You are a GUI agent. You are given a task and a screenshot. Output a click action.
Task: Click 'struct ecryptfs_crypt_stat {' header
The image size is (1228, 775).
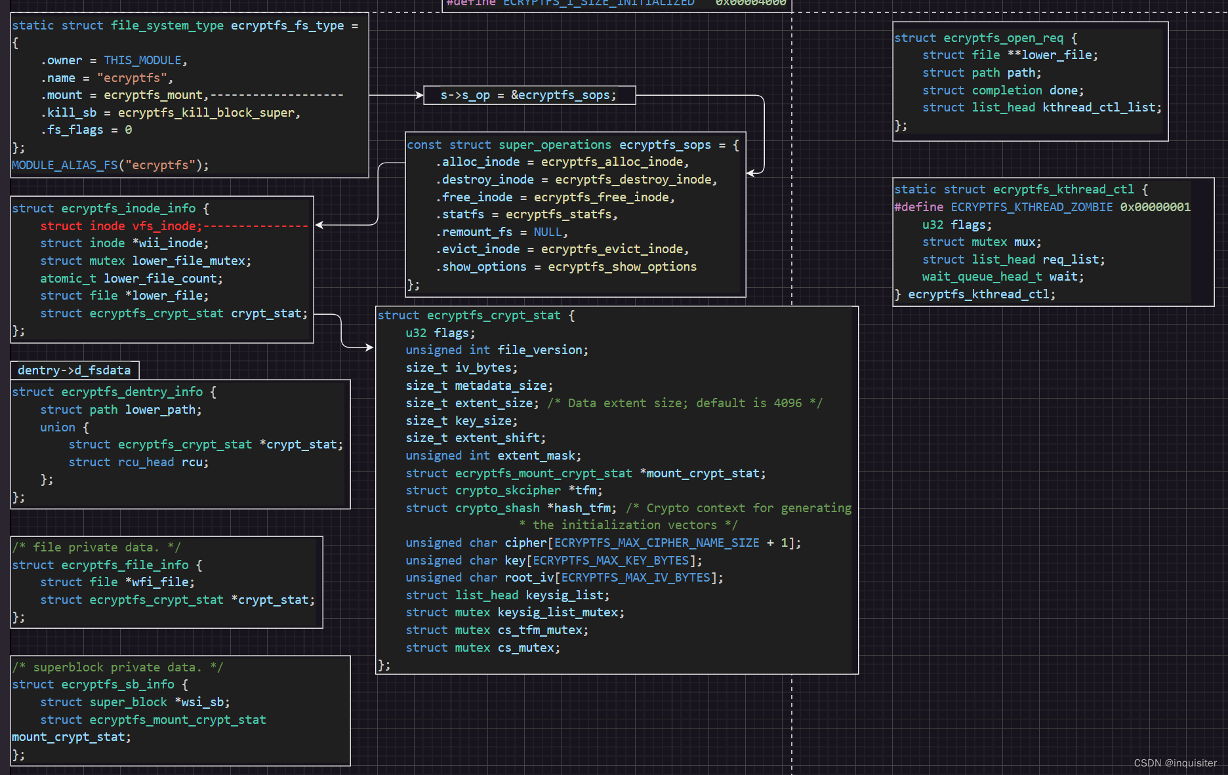click(x=476, y=315)
